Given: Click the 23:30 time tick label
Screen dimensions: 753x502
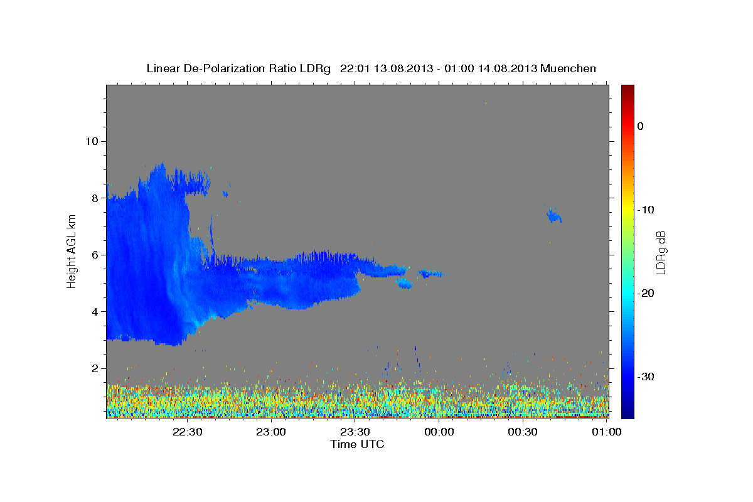Looking at the screenshot, I should (x=355, y=432).
